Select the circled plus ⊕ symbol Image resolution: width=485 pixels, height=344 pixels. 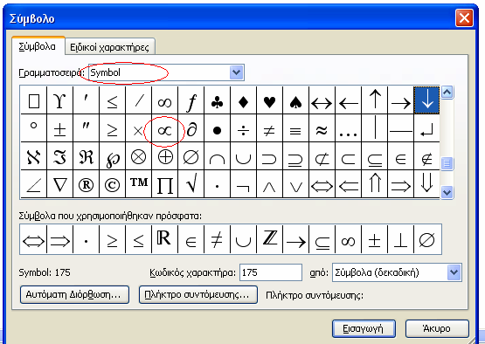[164, 156]
